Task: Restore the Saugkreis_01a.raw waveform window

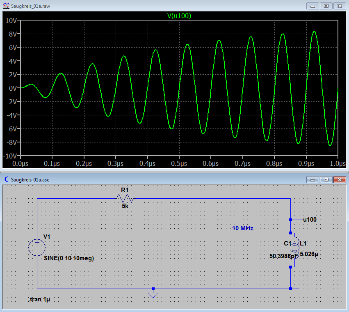Action: tap(326, 6)
